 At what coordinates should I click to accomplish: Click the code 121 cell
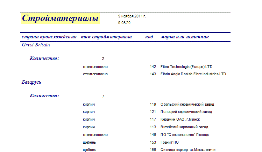[x=153, y=112]
